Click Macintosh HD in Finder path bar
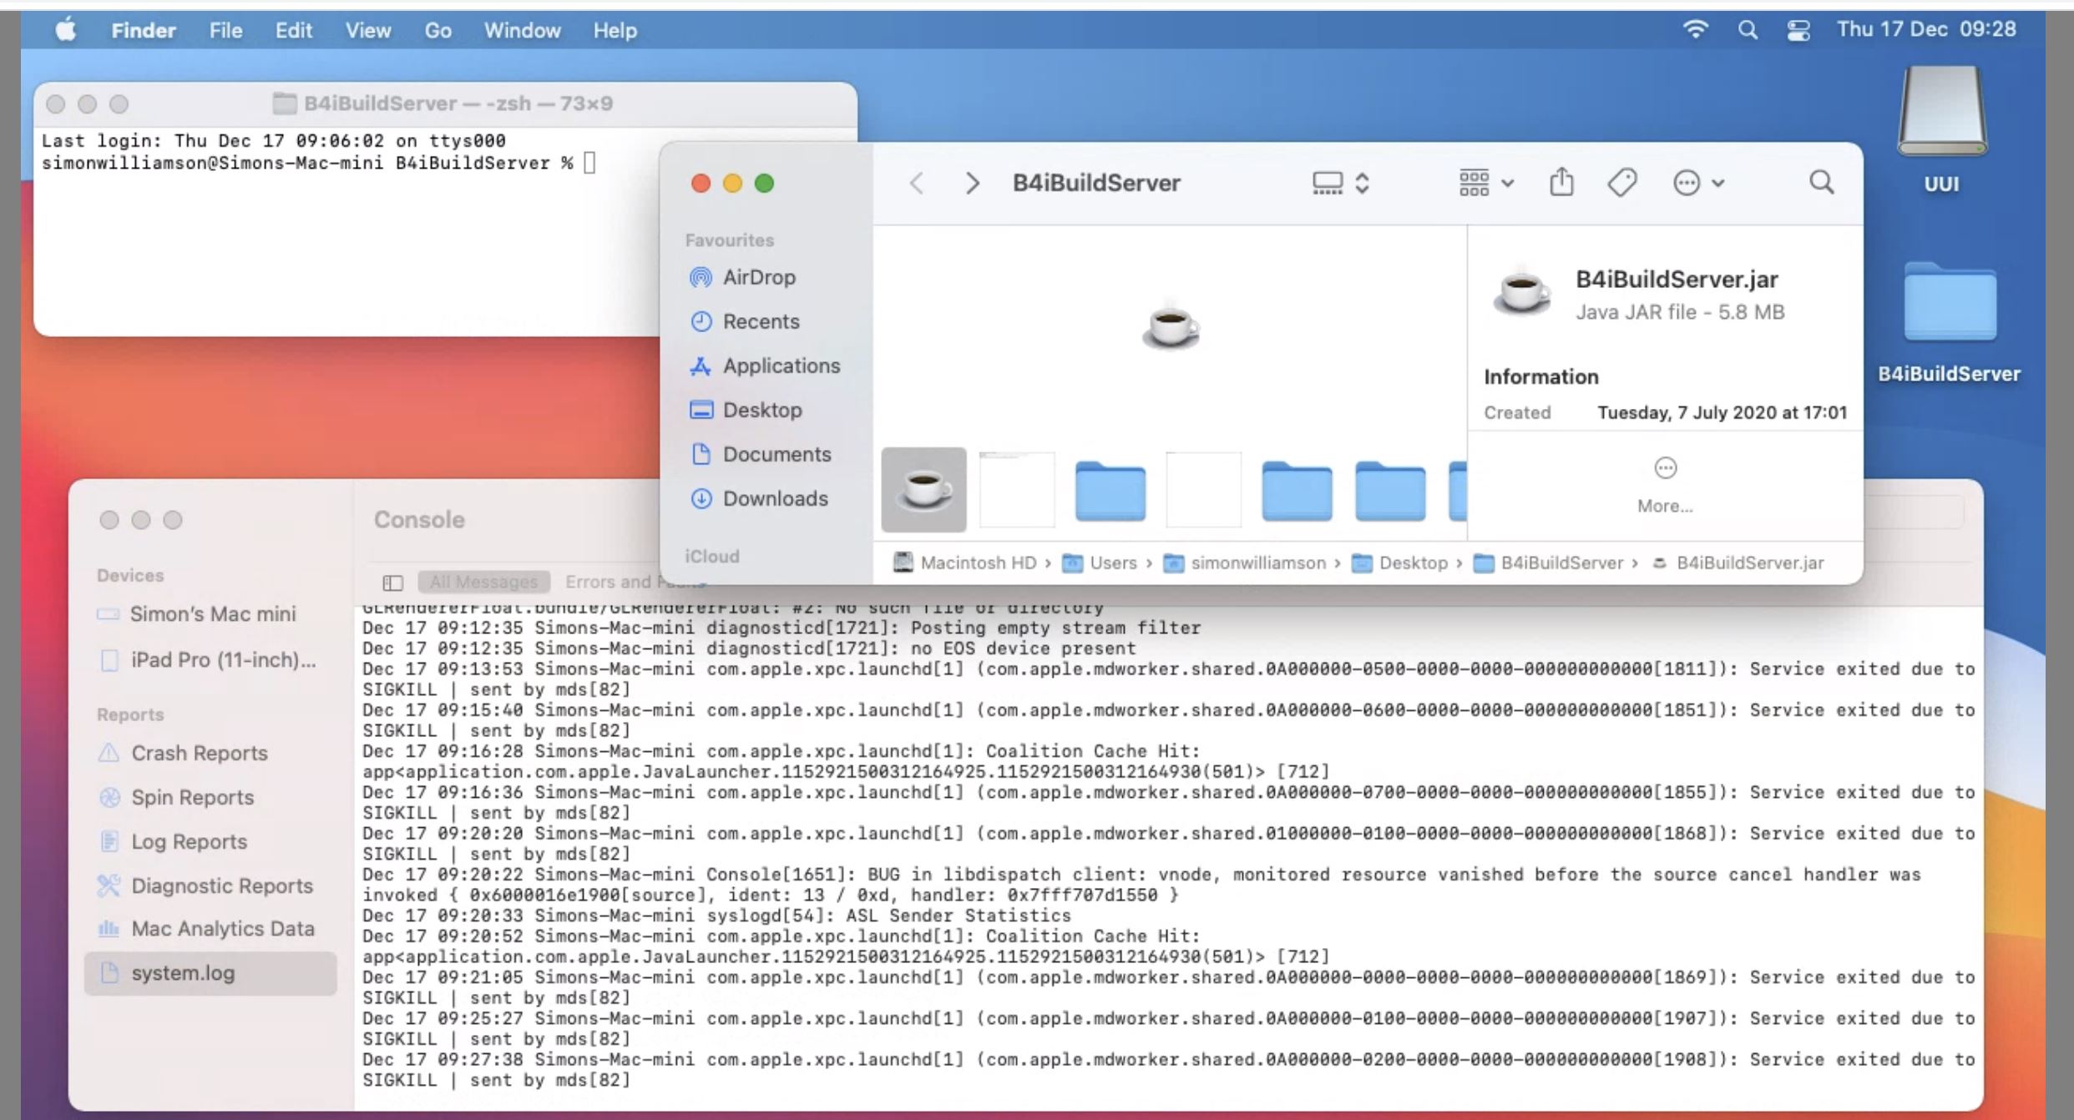The height and width of the screenshot is (1120, 2074). click(x=964, y=563)
